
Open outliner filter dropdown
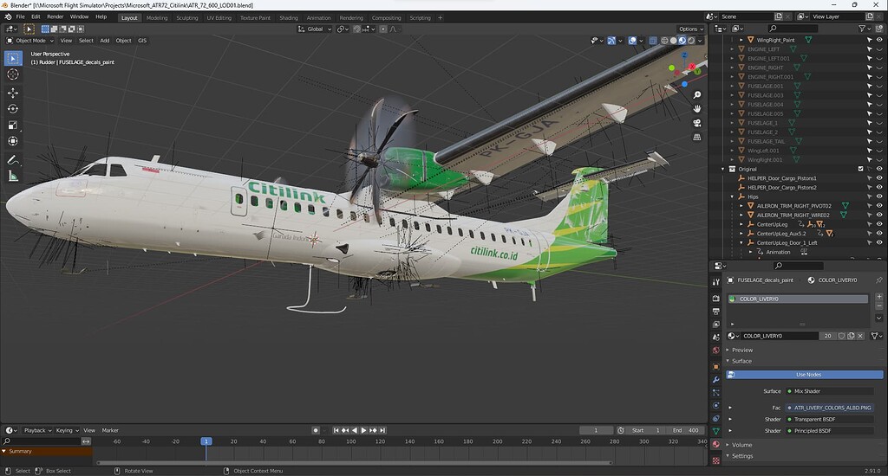(865, 29)
